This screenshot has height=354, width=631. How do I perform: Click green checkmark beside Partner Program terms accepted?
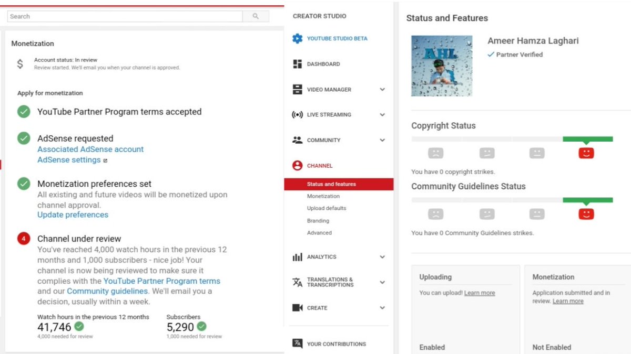[x=24, y=112]
